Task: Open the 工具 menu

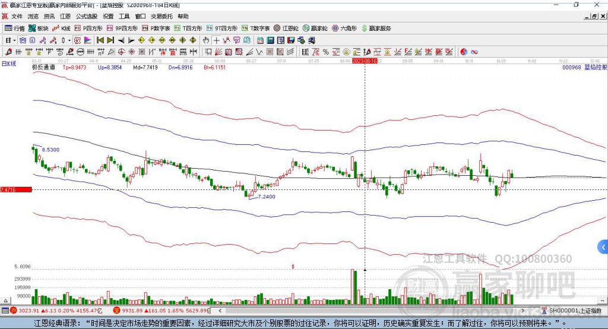Action: (124, 16)
